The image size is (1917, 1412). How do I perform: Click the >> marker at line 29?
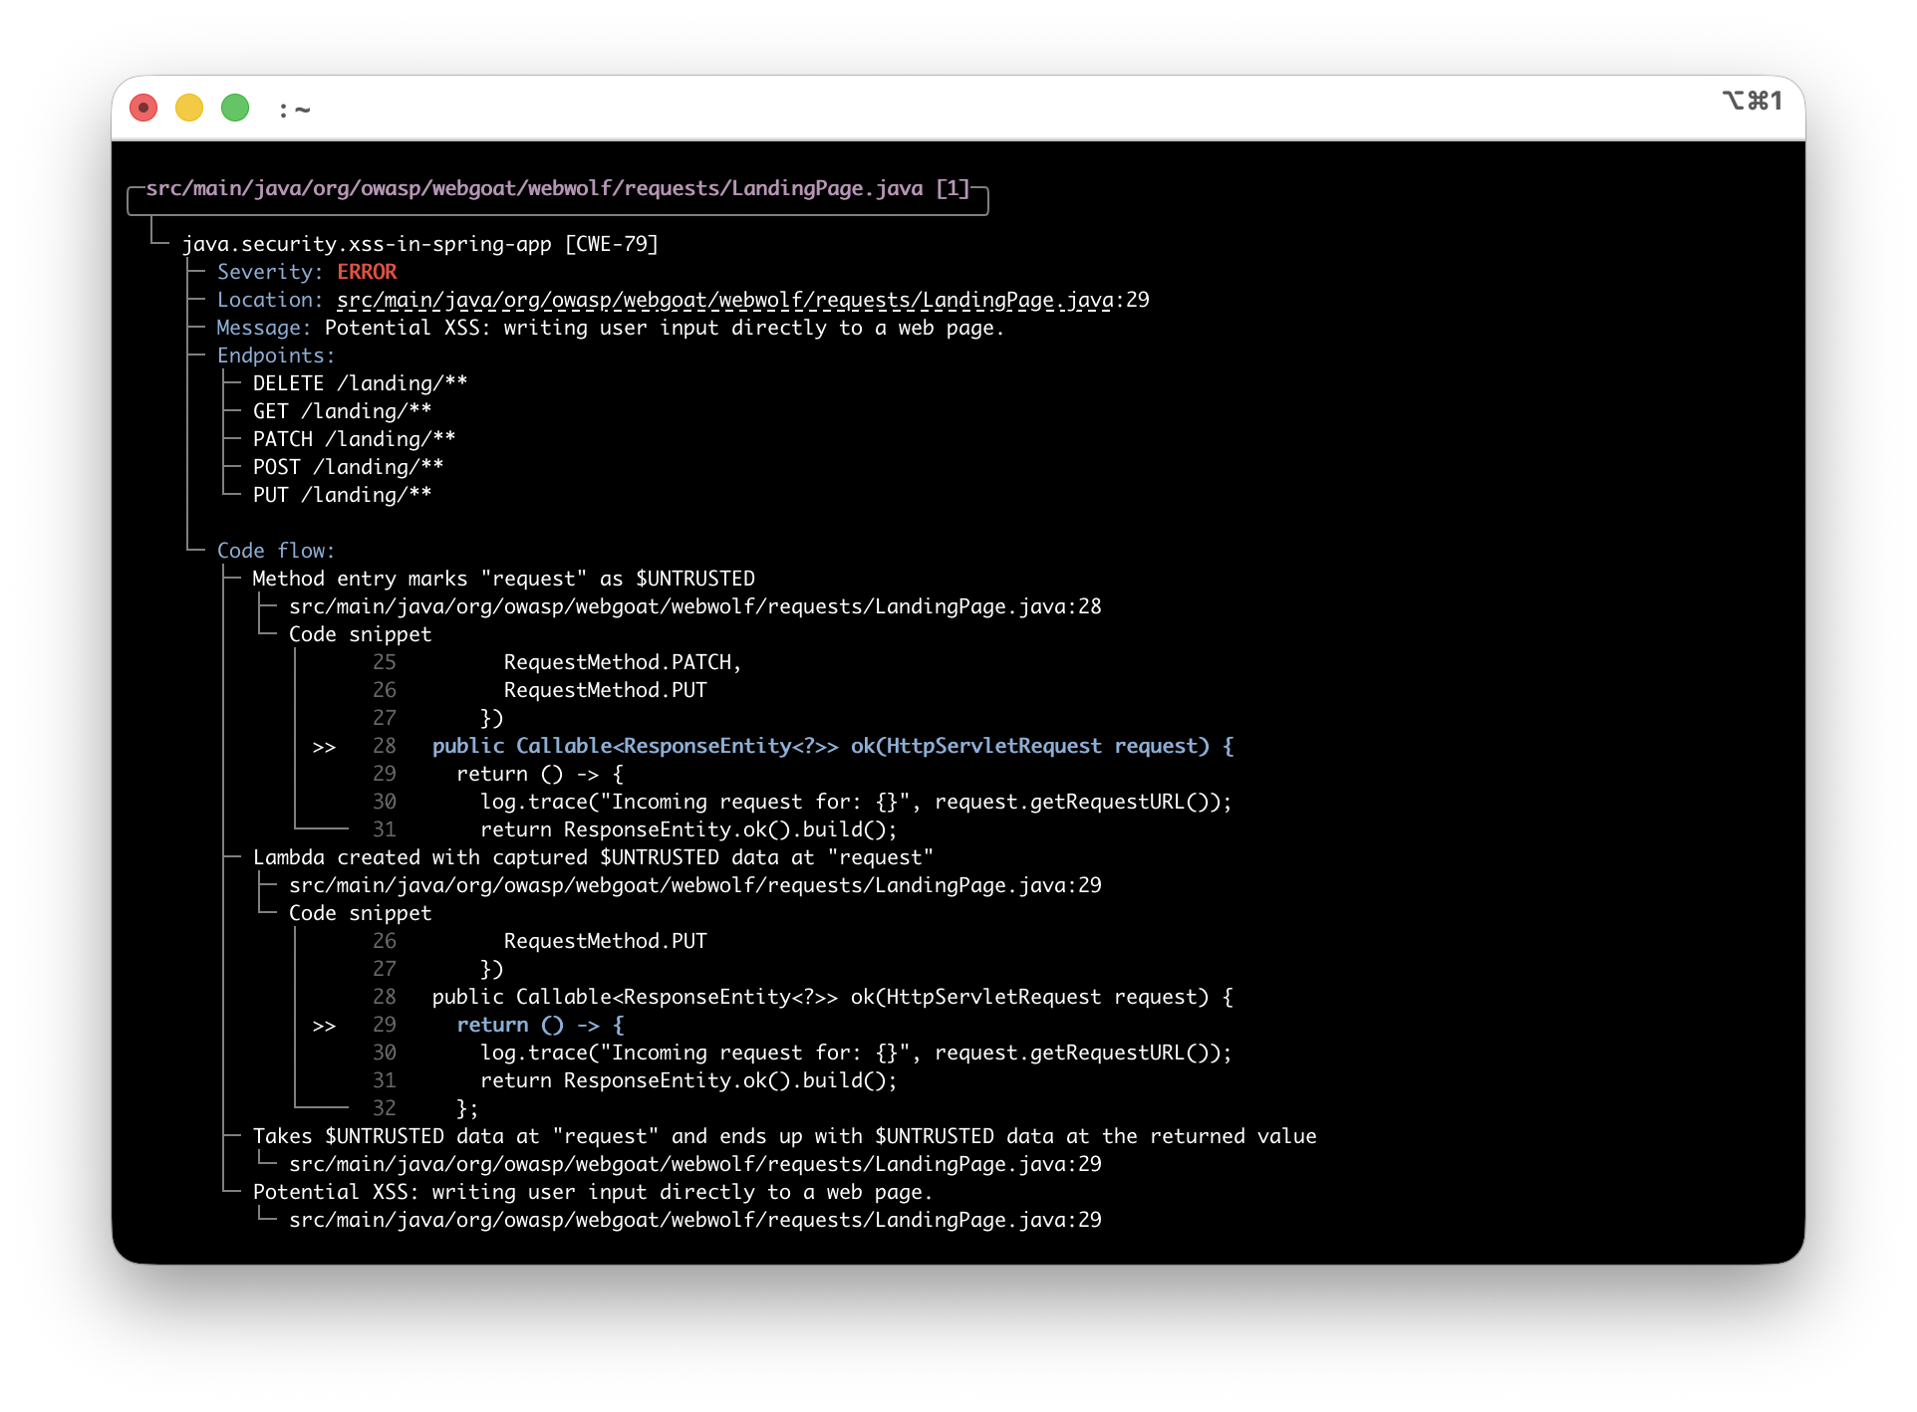point(325,1024)
